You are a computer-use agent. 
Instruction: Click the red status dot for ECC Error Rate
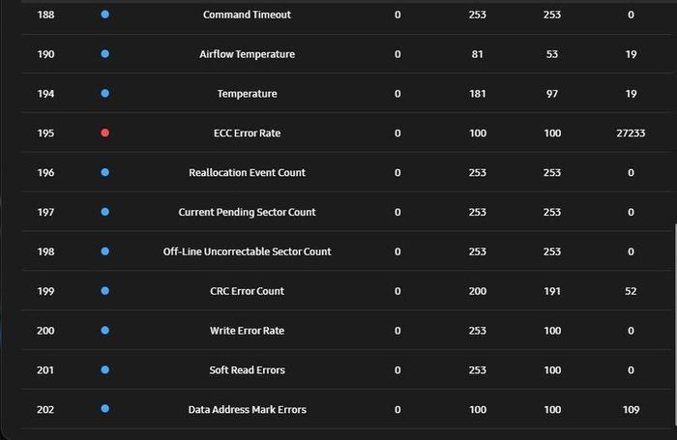pos(104,132)
